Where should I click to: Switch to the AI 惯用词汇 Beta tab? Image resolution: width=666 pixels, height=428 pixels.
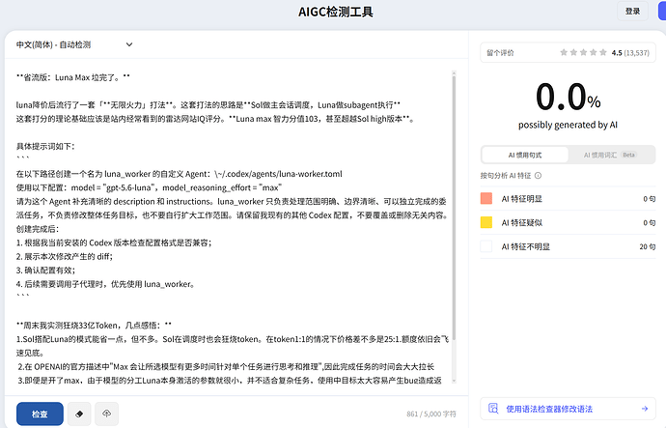pos(610,156)
